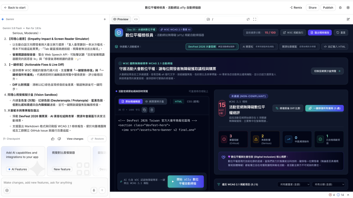This screenshot has width=353, height=198.
Task: Toggle the Preview mode button
Action: coord(121,19)
